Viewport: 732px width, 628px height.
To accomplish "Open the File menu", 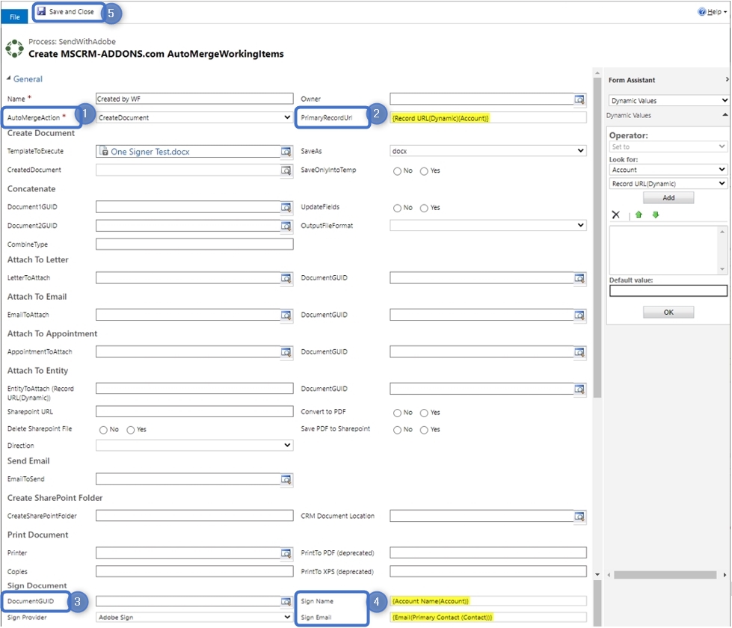I will click(x=14, y=16).
